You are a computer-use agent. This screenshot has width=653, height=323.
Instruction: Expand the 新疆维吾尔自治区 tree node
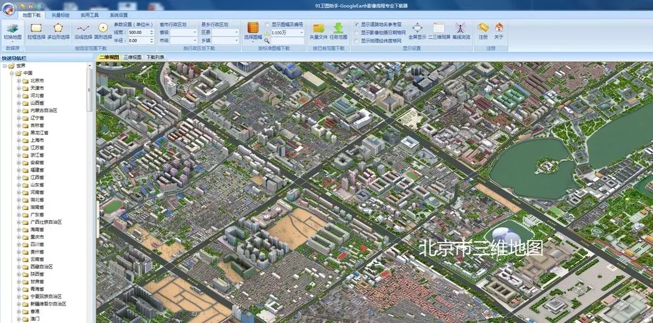coord(19,304)
